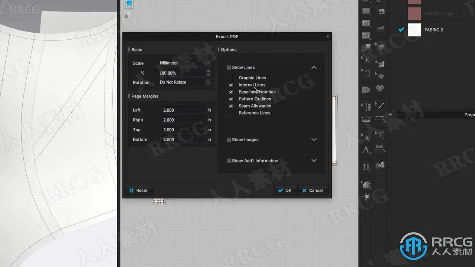Click the arrow beside Property Editor header
This screenshot has width=475, height=267.
click(390, 115)
